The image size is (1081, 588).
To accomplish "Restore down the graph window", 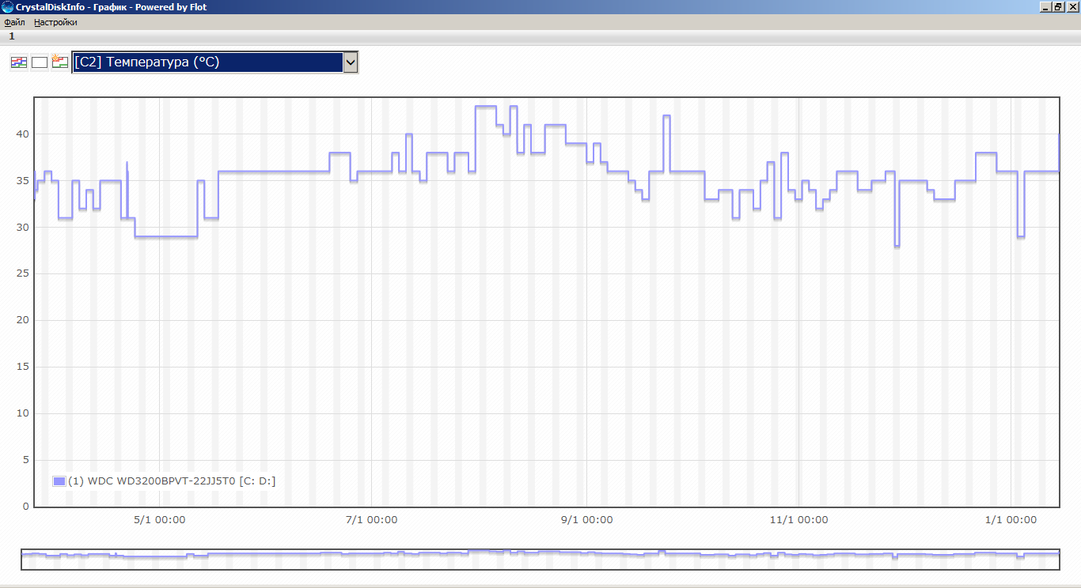I will pos(1058,6).
